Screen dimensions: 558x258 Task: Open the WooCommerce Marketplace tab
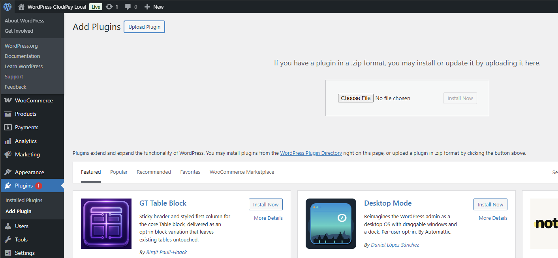click(242, 172)
